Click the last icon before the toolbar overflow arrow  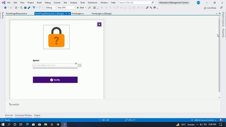coord(154,8)
